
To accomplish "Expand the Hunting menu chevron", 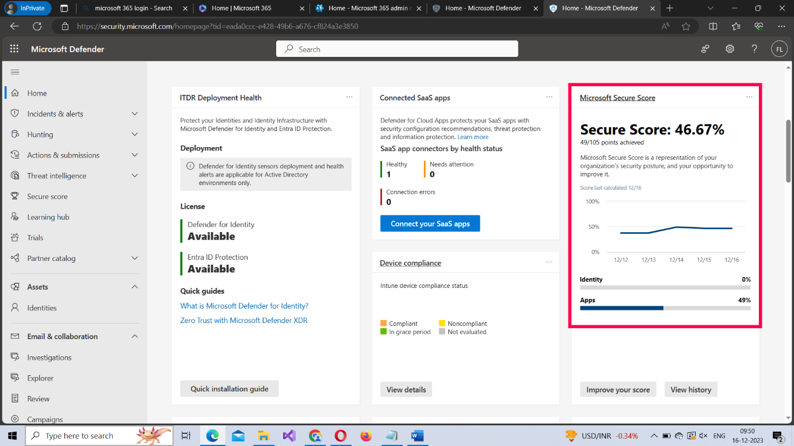I will [x=135, y=134].
